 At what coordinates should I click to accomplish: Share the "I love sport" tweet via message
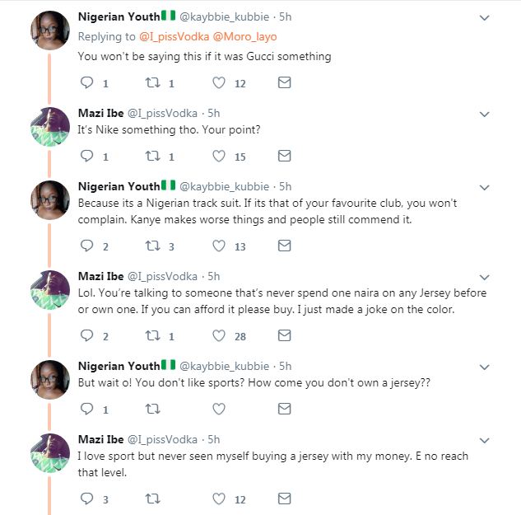pos(284,499)
